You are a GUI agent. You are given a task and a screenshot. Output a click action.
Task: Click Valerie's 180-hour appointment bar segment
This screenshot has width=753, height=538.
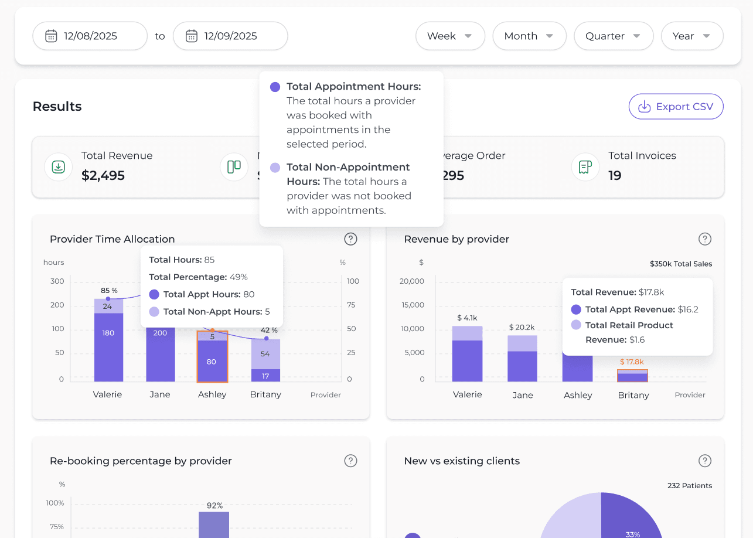[x=108, y=346]
